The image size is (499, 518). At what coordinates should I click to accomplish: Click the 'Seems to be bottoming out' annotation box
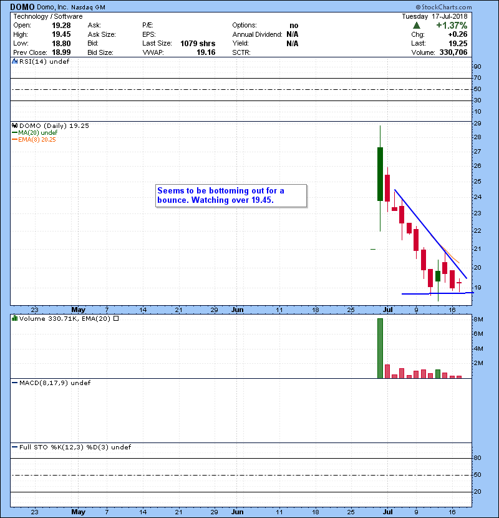click(231, 195)
